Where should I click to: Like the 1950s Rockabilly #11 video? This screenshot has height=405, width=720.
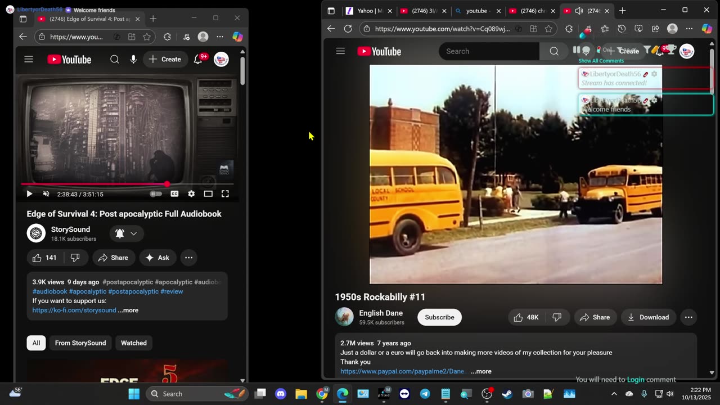[x=526, y=317]
